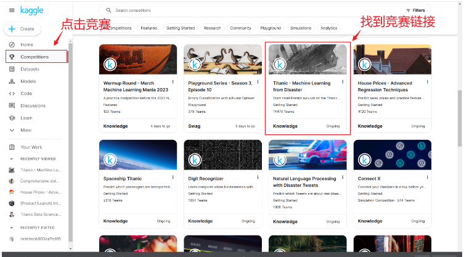Click the Discussions icon in sidebar

point(12,105)
